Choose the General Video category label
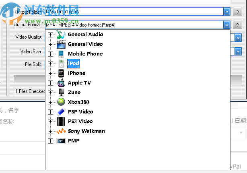The width and height of the screenshot is (247, 173). tap(85, 44)
